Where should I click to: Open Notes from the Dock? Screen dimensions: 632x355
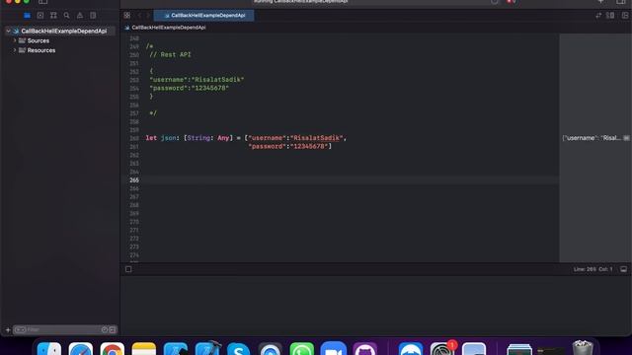tap(144, 349)
